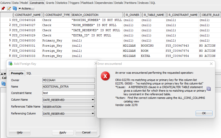The height and width of the screenshot is (138, 221).
Task: Open the top-level SQL tab
Action: (153, 3)
